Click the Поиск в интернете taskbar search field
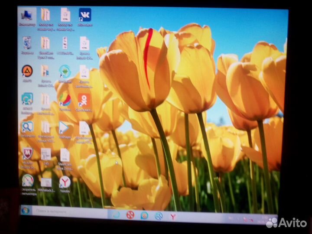This screenshot has height=234, width=312. point(69,212)
